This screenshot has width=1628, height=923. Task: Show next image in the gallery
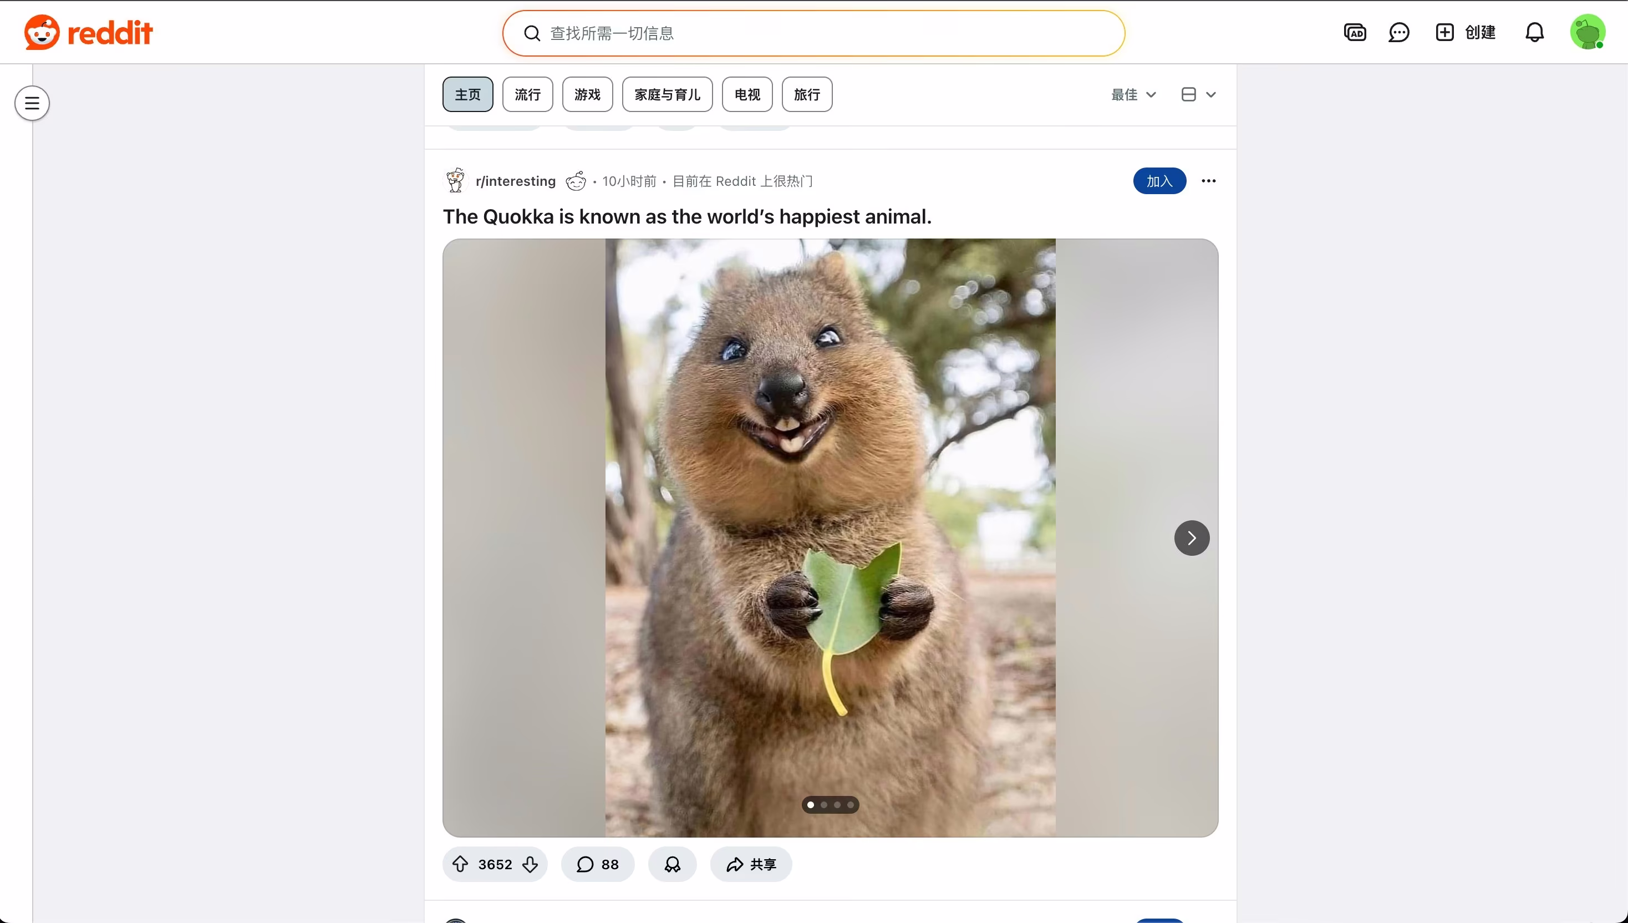click(1192, 538)
